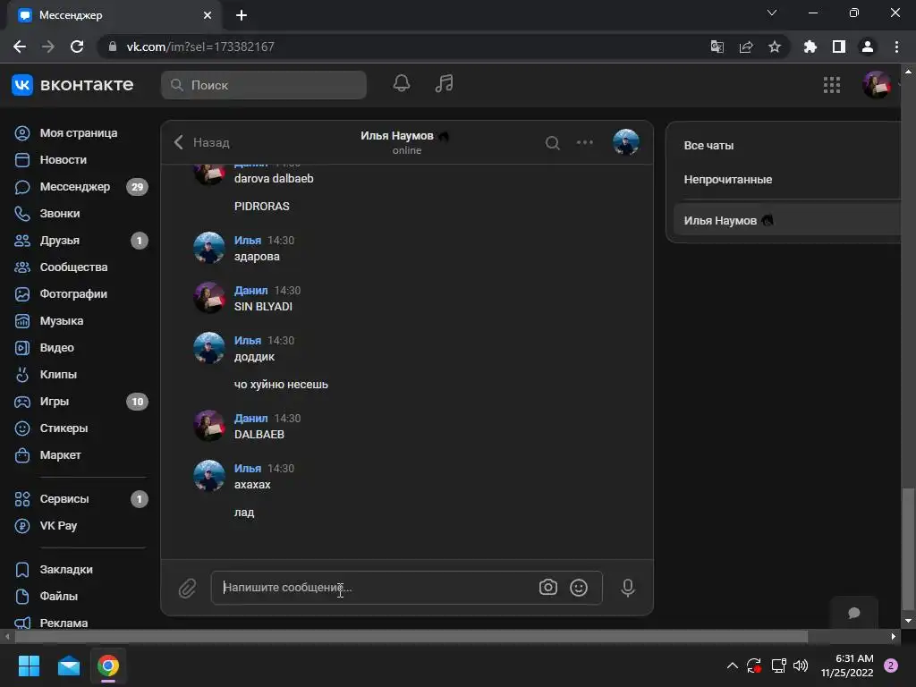Open the VK notifications bell
This screenshot has height=687, width=916.
click(402, 83)
